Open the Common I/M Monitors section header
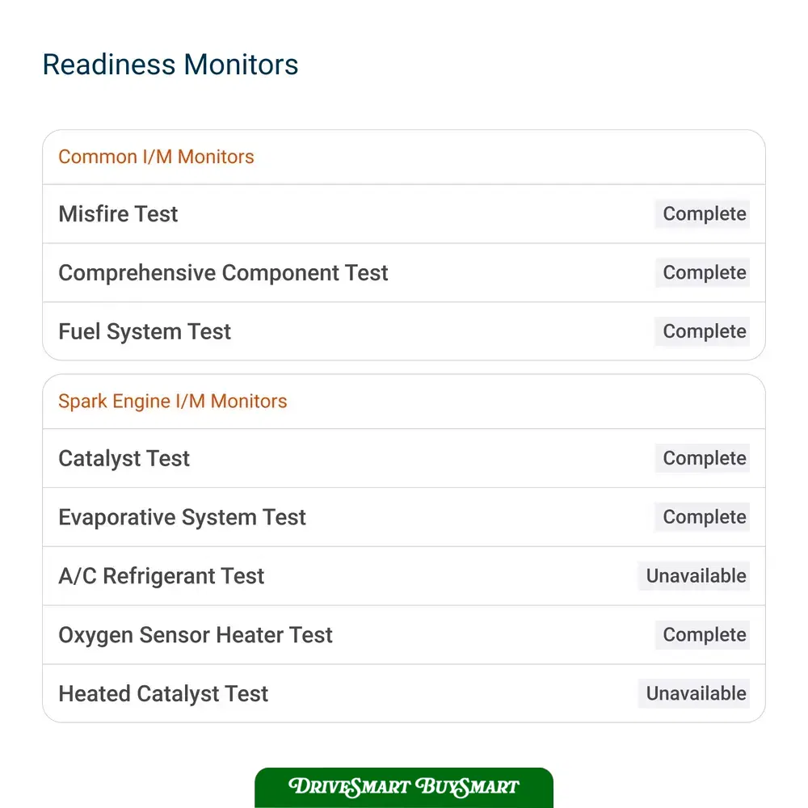808x808 pixels. click(x=156, y=157)
